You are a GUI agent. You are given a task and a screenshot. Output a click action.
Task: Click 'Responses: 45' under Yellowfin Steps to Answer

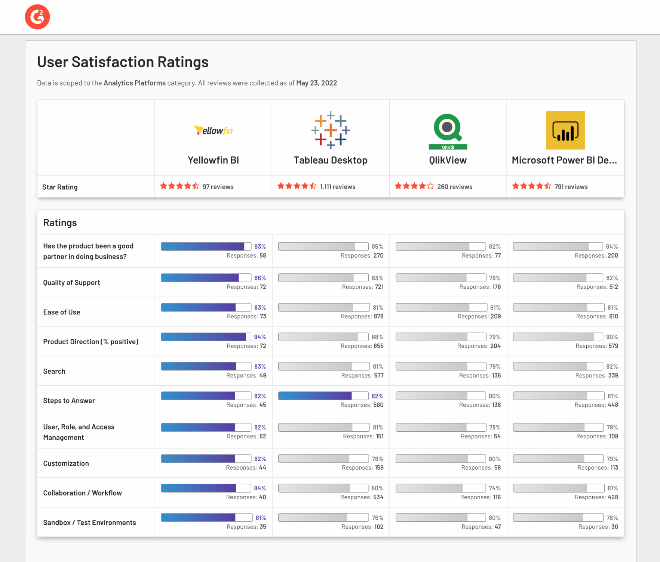pos(246,405)
